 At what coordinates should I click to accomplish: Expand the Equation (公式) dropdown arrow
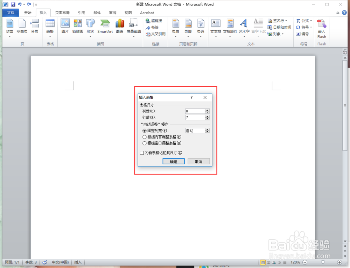311,21
